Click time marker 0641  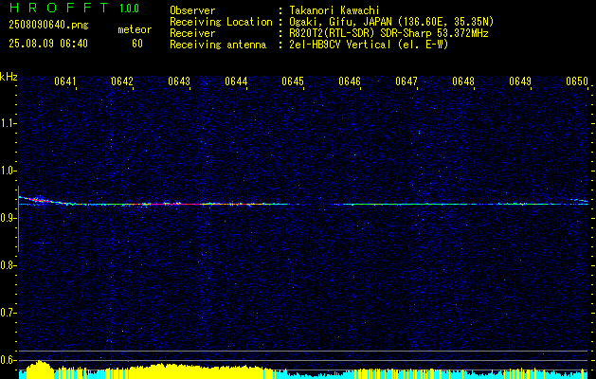coord(65,81)
